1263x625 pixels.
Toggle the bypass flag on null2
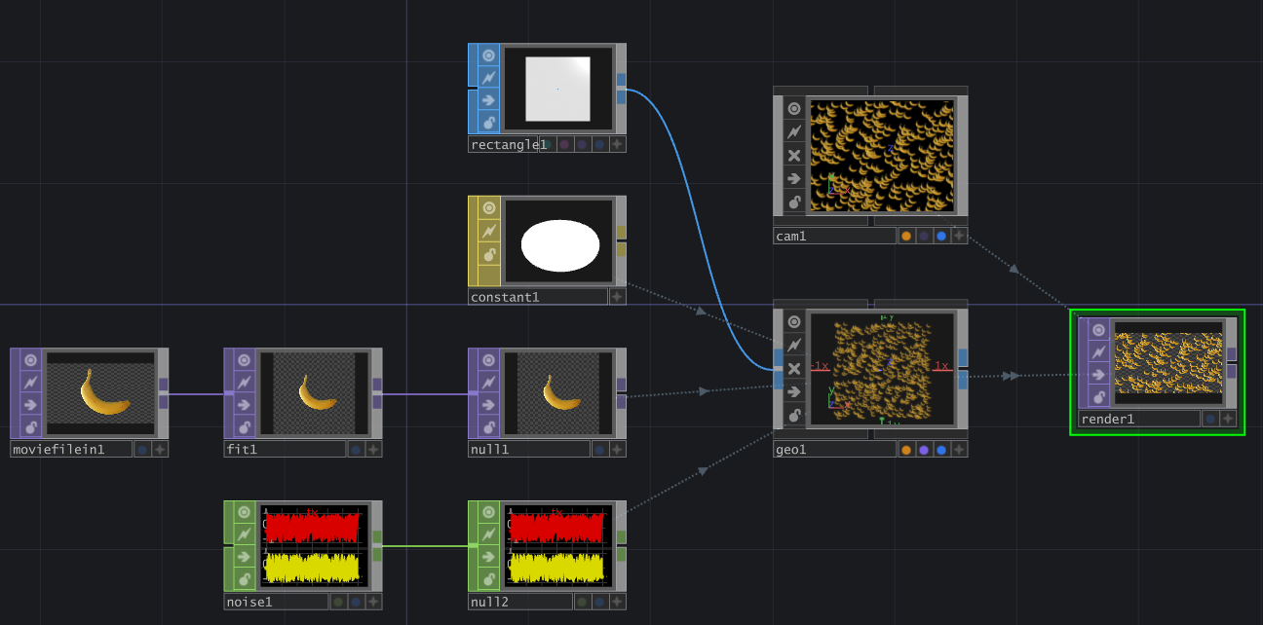[489, 558]
